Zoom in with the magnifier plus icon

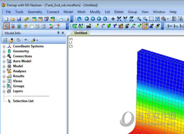point(139,19)
